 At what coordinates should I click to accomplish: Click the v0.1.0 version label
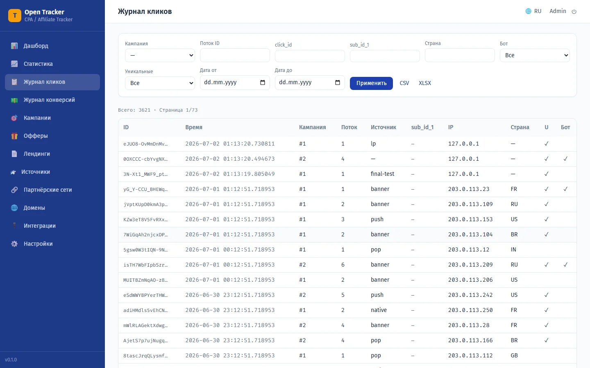coord(11,360)
